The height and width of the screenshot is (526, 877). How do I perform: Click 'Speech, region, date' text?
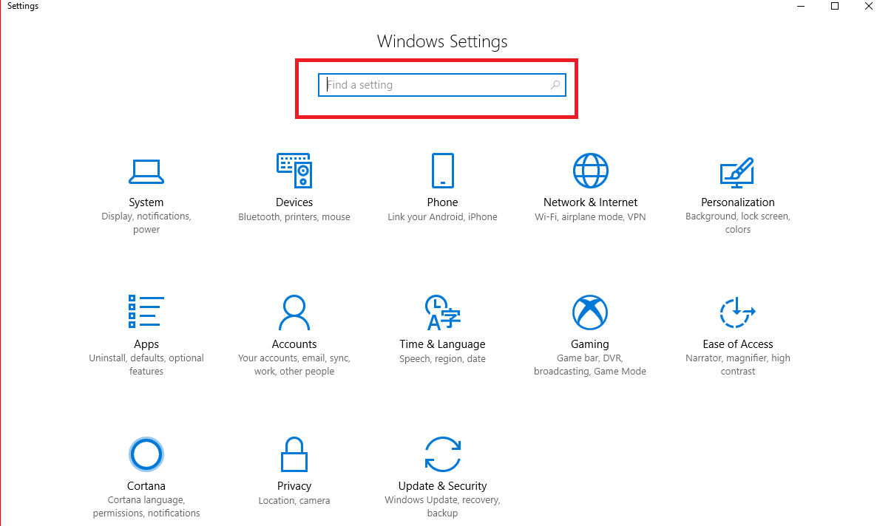point(442,359)
